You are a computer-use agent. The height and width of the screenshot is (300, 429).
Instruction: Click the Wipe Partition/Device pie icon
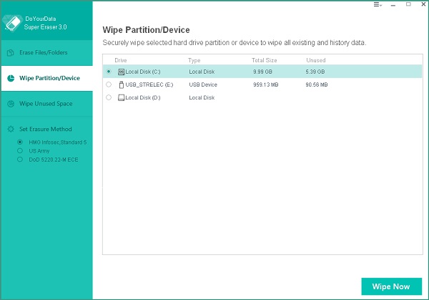(10, 78)
